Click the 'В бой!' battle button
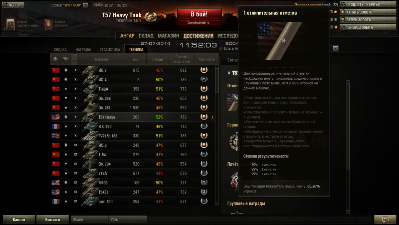This screenshot has width=399, height=225. point(199,14)
